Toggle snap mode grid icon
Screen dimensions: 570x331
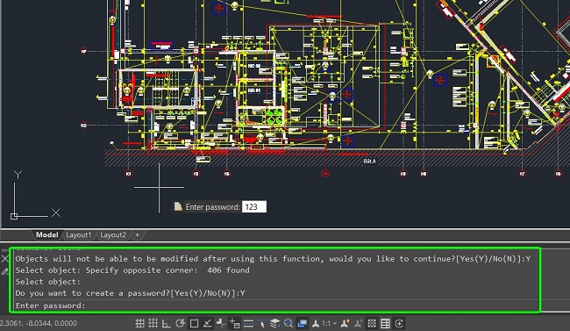coord(153,323)
